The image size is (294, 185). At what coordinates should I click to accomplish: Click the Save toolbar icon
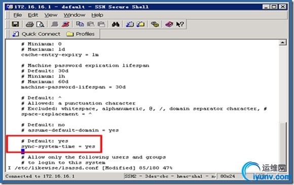coord(15,24)
